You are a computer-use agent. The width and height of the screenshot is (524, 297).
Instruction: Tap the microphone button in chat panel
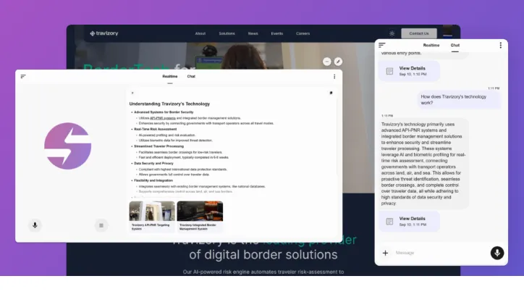tap(496, 253)
